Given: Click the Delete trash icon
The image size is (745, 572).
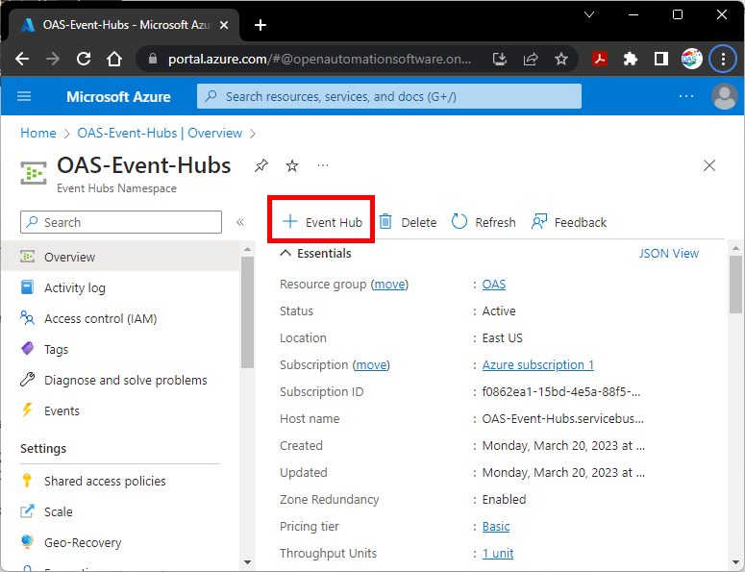Looking at the screenshot, I should coord(386,222).
